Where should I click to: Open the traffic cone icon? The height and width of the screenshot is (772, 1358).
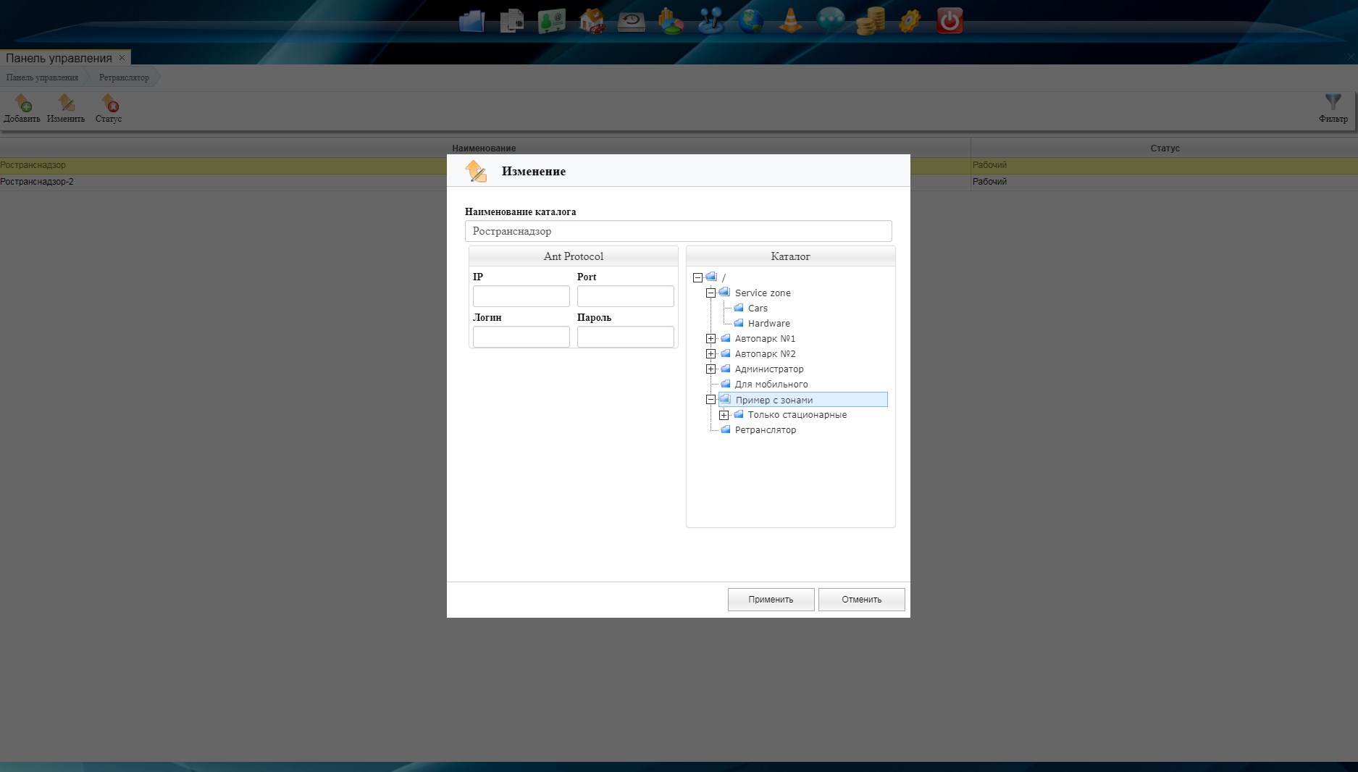(790, 21)
